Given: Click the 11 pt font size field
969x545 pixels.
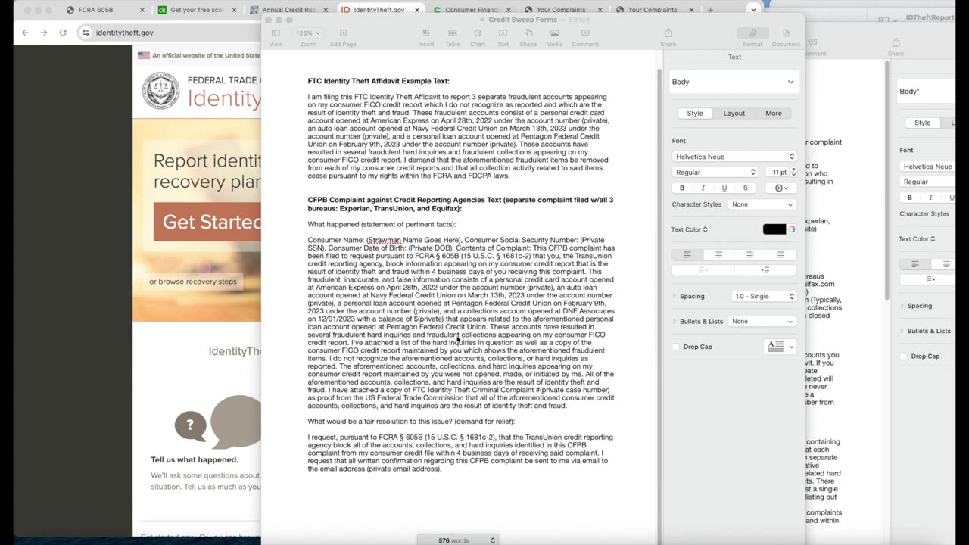Looking at the screenshot, I should click(x=777, y=173).
